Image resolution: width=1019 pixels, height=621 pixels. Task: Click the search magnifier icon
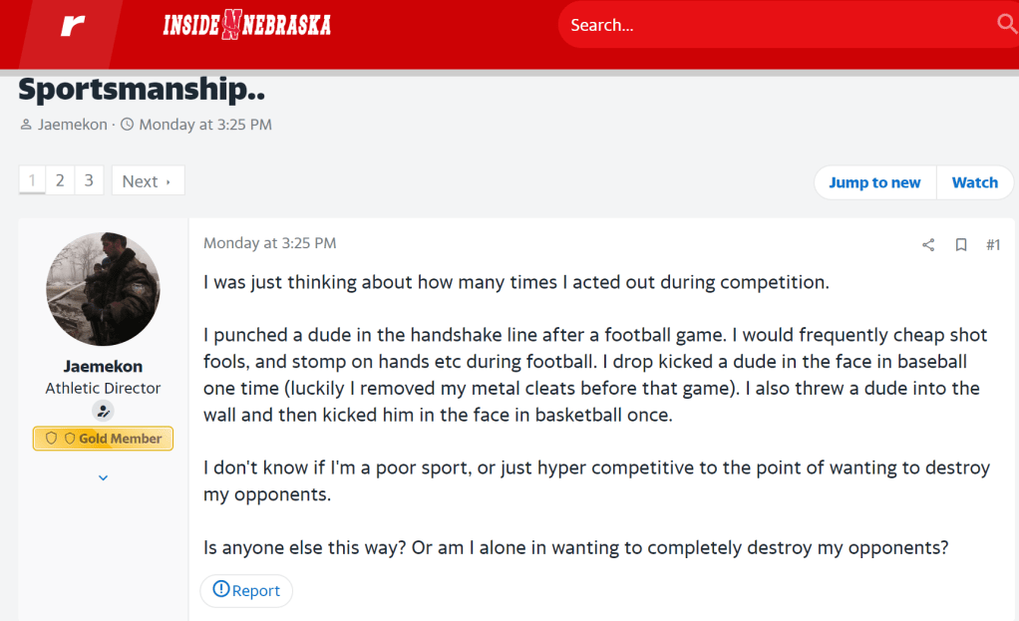pos(1005,24)
